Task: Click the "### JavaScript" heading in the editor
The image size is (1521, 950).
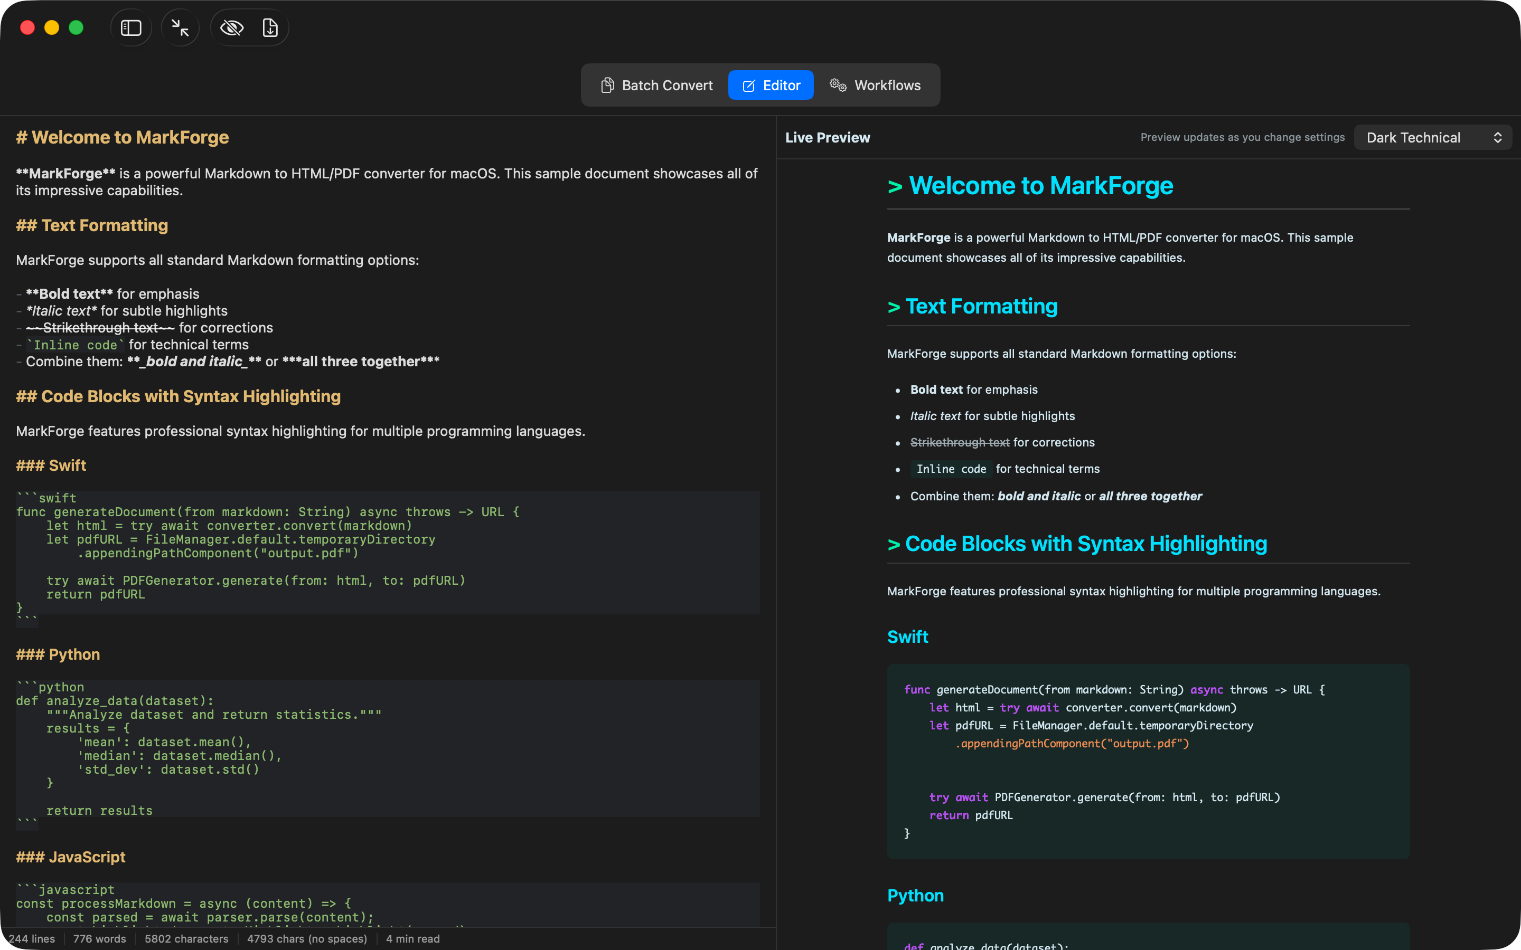Action: tap(70, 857)
